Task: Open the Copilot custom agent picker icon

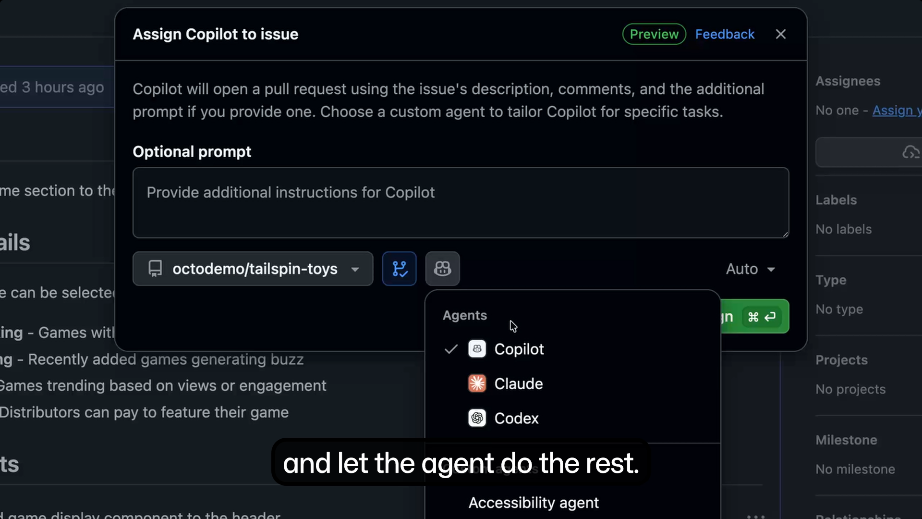Action: (x=442, y=269)
